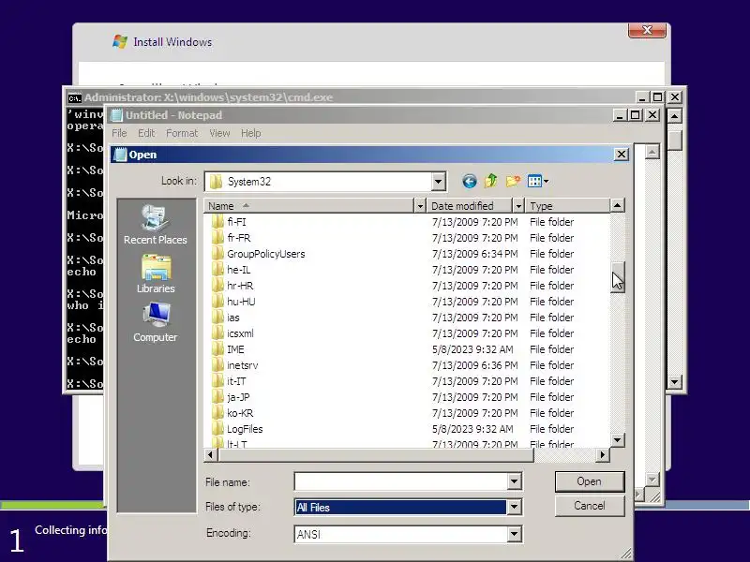750x562 pixels.
Task: Sort by the Date modified column header
Action: click(470, 206)
